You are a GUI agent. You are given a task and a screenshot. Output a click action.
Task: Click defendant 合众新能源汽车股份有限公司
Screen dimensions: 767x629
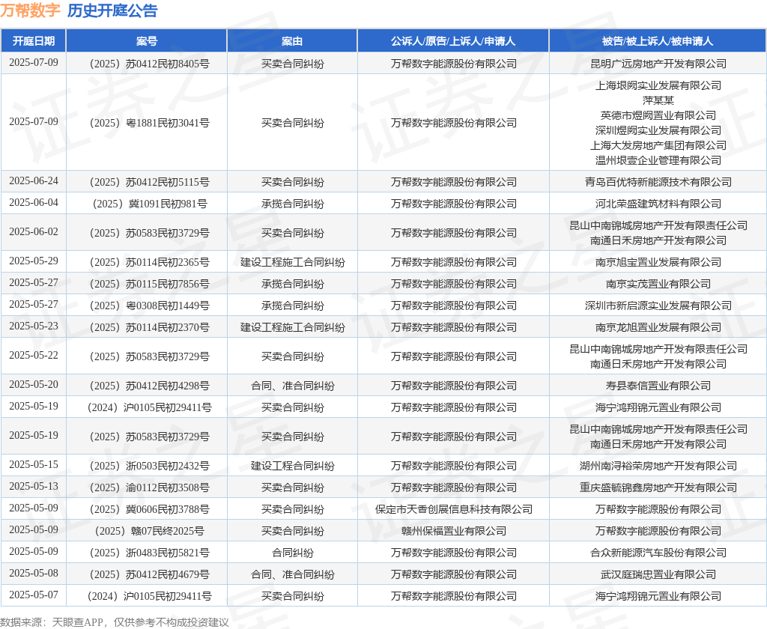(x=658, y=553)
